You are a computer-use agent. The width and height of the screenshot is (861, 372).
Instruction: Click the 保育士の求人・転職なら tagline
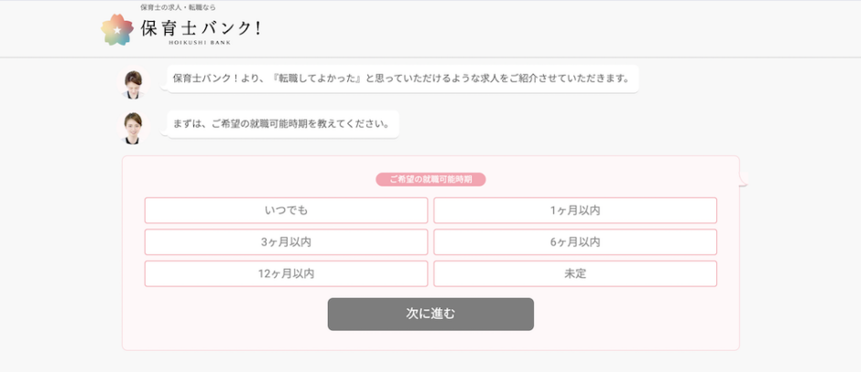179,7
